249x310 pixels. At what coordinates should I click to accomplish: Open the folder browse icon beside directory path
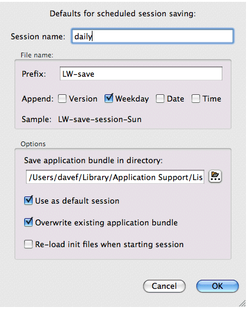[215, 176]
